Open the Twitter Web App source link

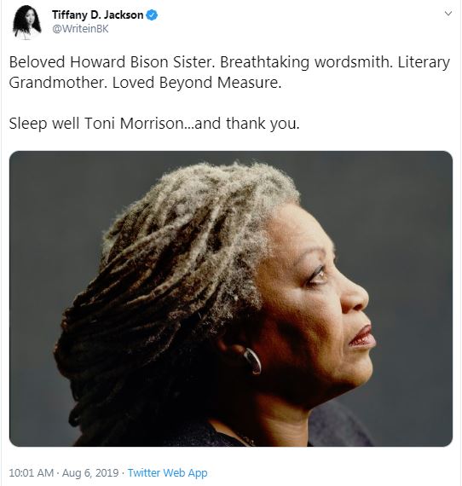168,473
